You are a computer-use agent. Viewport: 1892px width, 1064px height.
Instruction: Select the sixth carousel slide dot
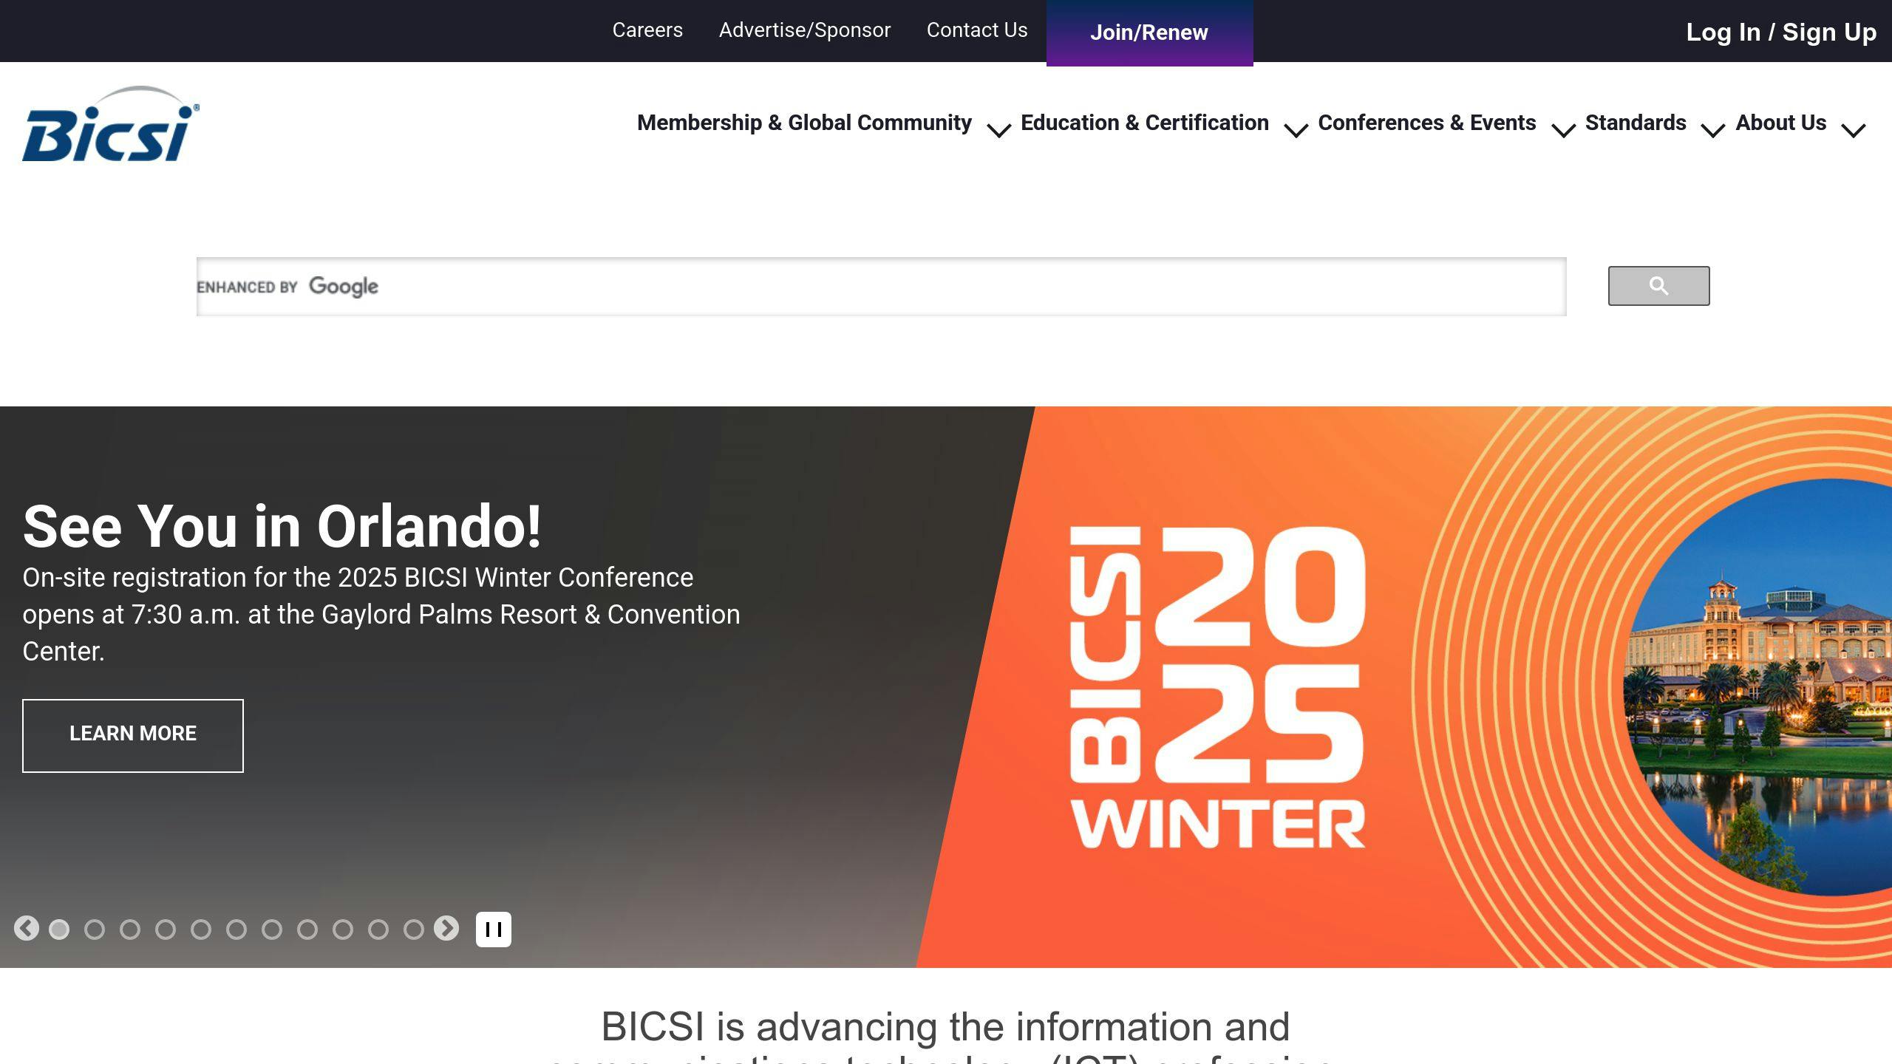pos(236,930)
